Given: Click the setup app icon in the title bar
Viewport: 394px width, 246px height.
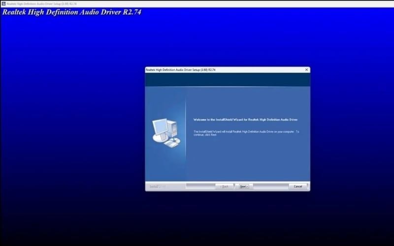Looking at the screenshot, I should (x=3, y=4).
